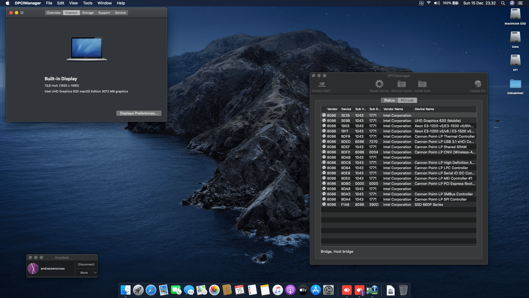Click the Update IDs globe icon
Viewport: 529px width, 298px height.
coord(477,84)
